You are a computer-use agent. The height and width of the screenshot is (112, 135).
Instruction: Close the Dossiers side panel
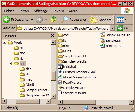click(x=52, y=36)
